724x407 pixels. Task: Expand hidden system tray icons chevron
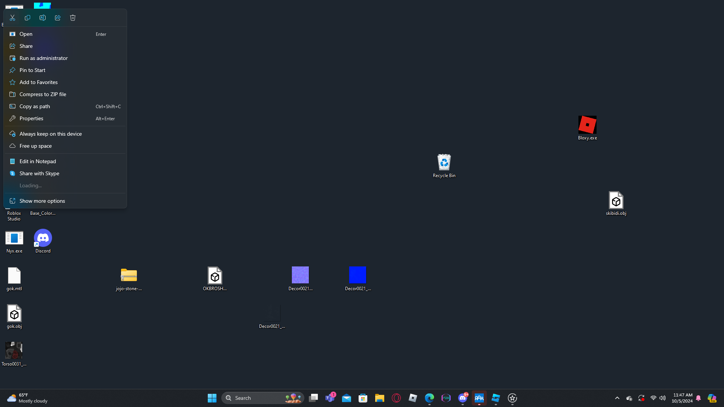pyautogui.click(x=617, y=398)
